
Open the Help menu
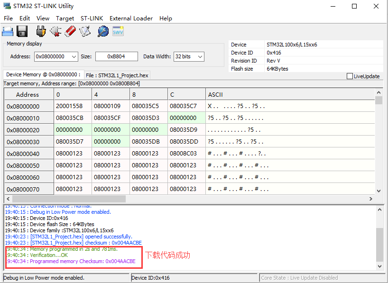[166, 18]
